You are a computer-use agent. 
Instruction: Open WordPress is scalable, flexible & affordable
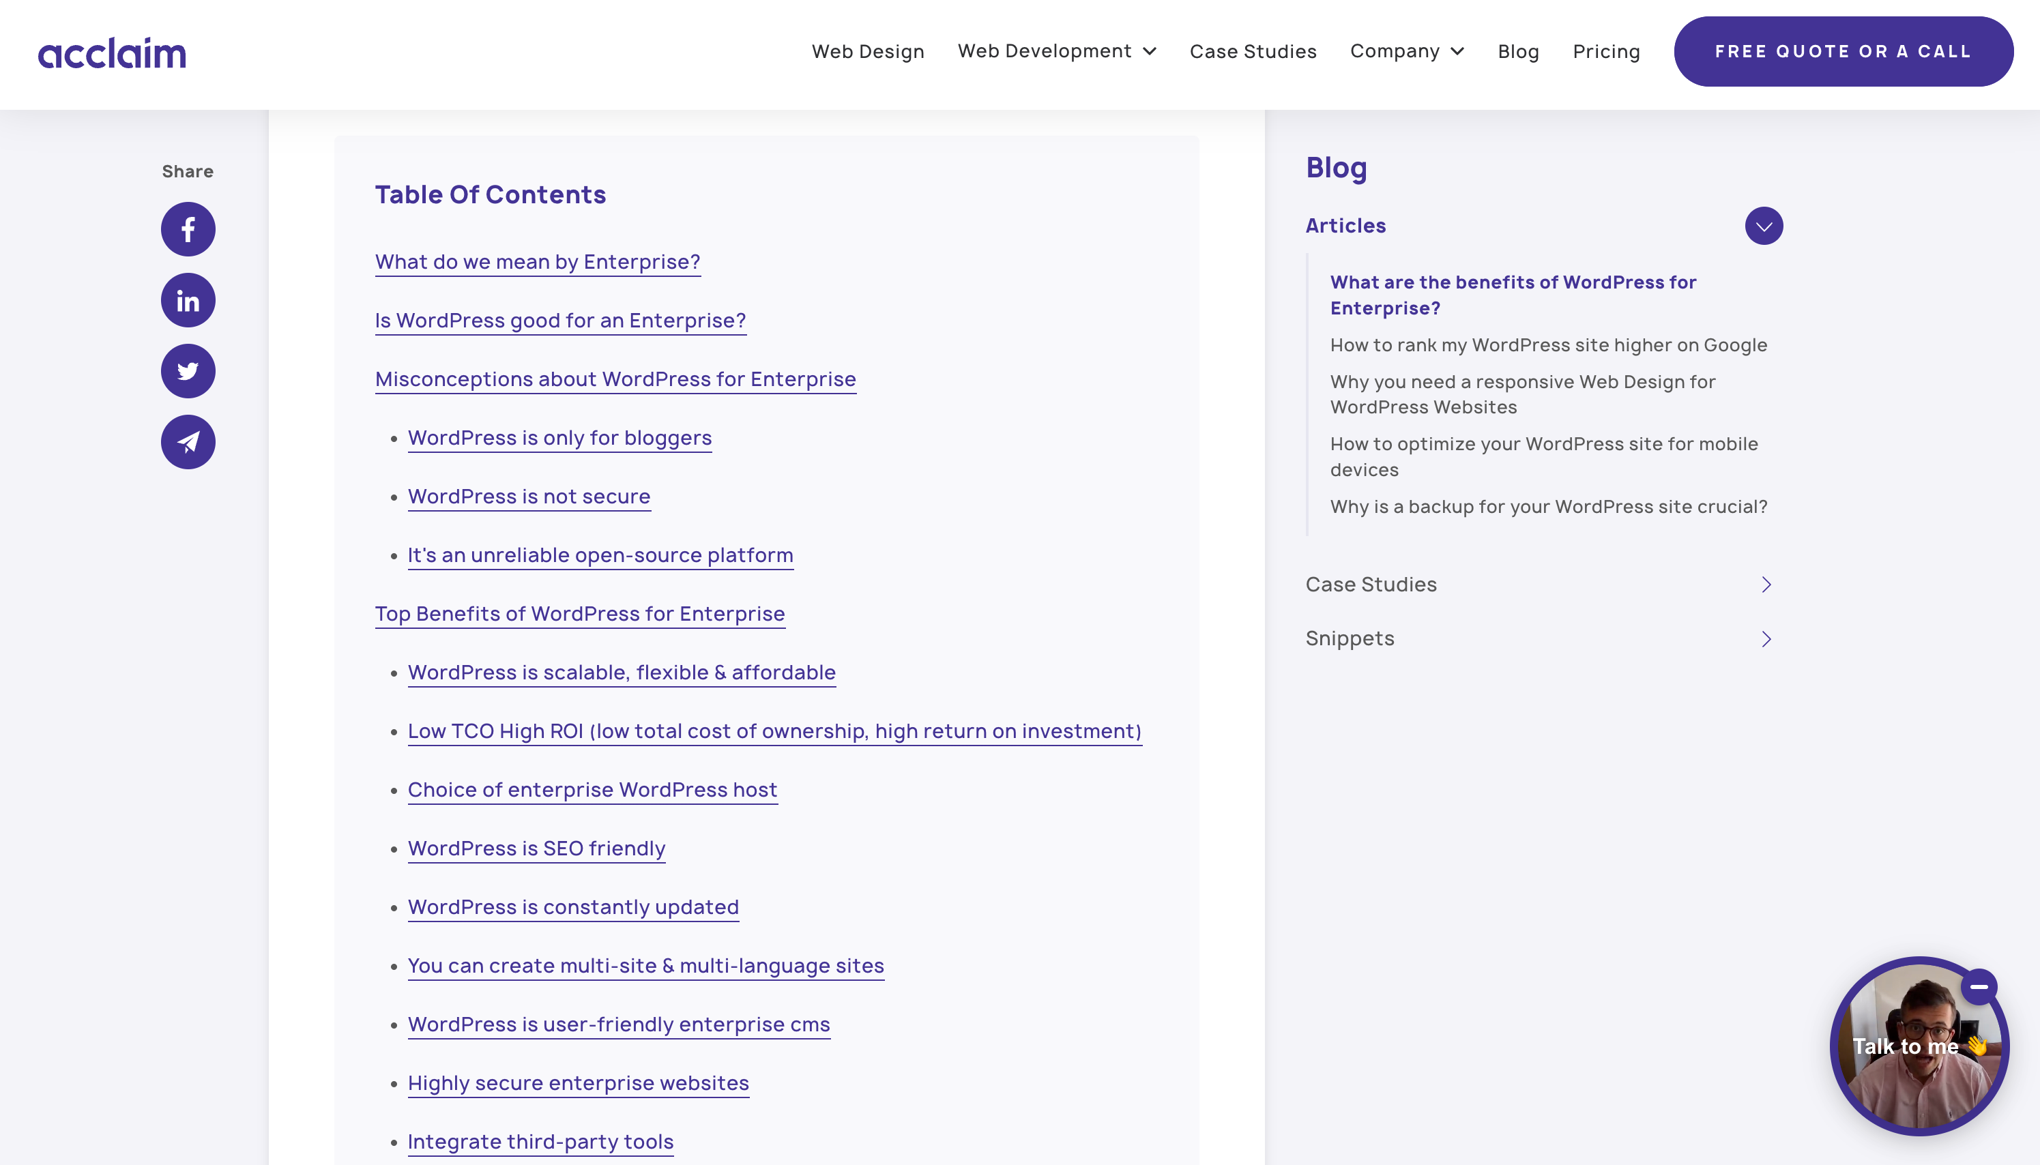(622, 673)
